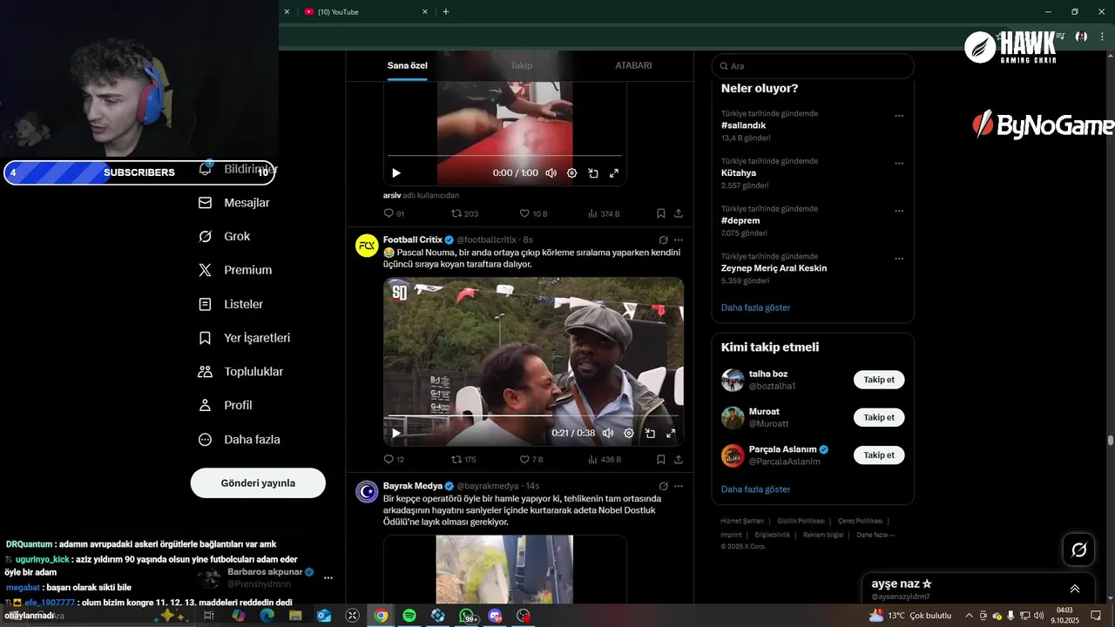Open Grok explain icon on Football Critix post

pyautogui.click(x=664, y=239)
